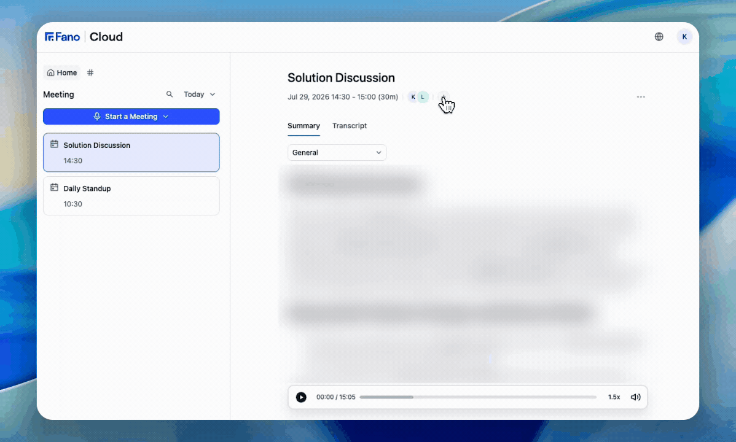Click participant avatar K in the header
Viewport: 736px width, 442px height.
click(413, 96)
